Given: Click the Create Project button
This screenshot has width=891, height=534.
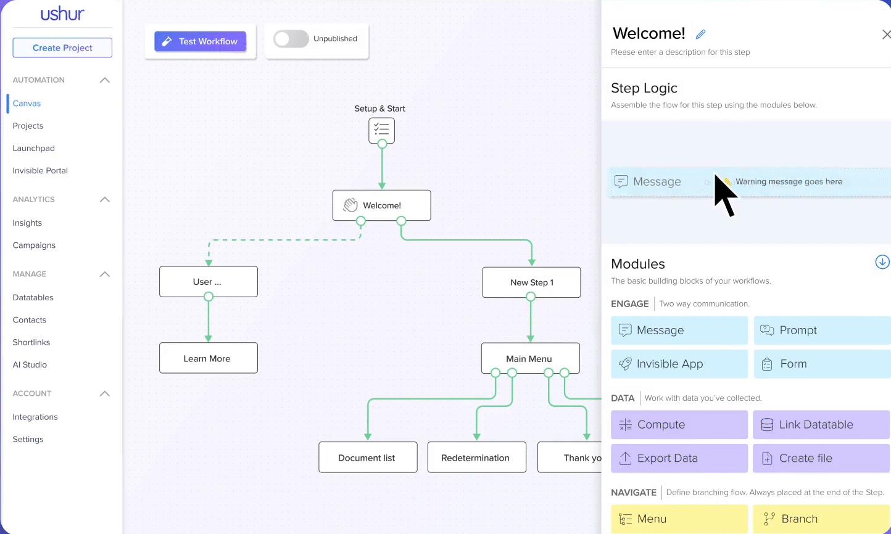Looking at the screenshot, I should click(x=62, y=47).
